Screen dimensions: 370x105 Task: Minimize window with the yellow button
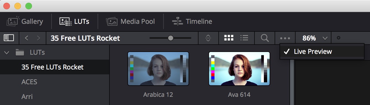(x=17, y=6)
